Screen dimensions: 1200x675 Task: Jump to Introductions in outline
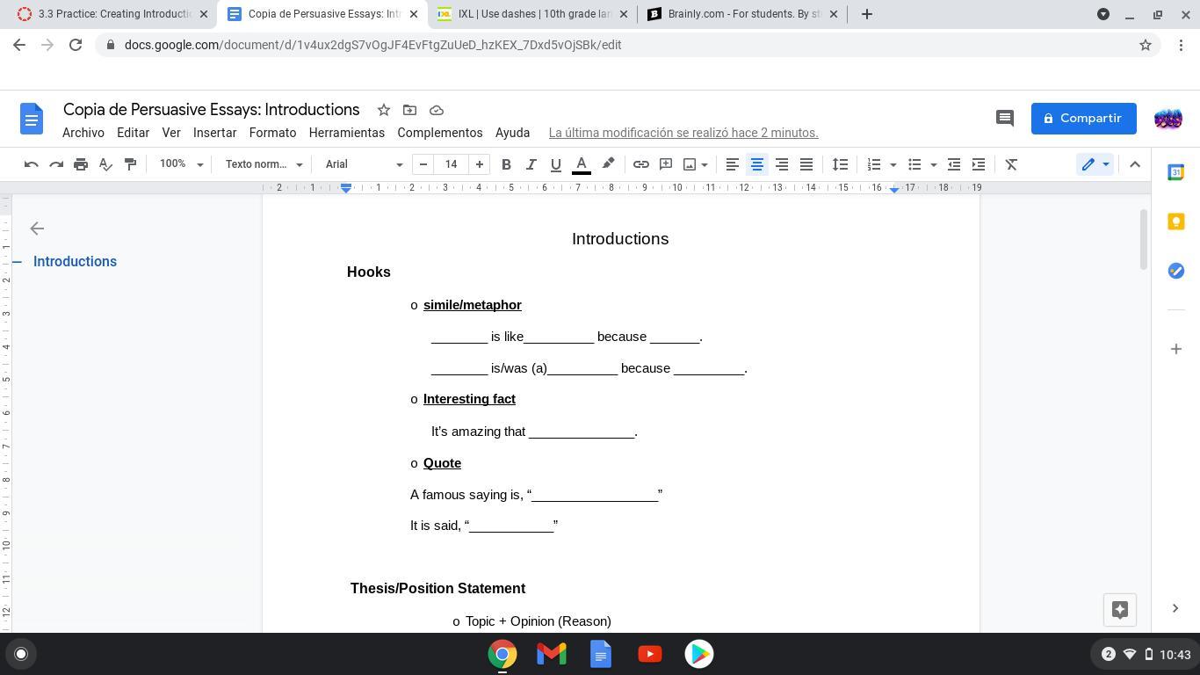pos(75,262)
